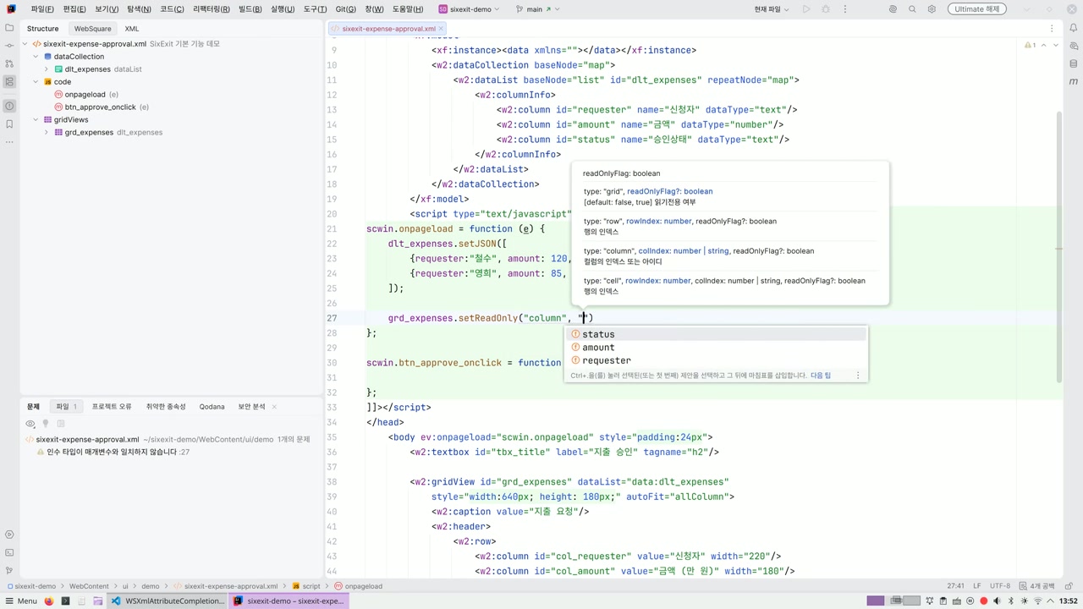This screenshot has height=609, width=1083.
Task: Switch to the Qodana tab
Action: 212,407
